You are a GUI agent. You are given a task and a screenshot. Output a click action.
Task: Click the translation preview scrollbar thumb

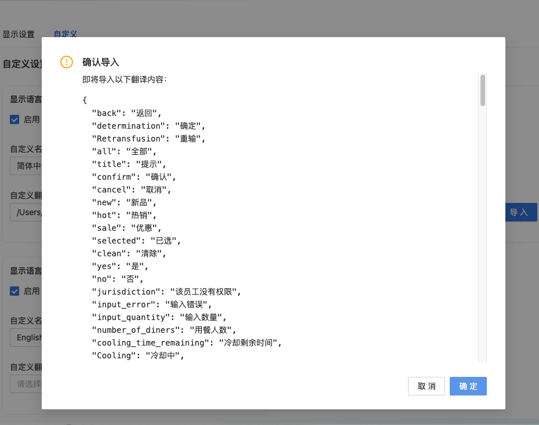(x=482, y=90)
